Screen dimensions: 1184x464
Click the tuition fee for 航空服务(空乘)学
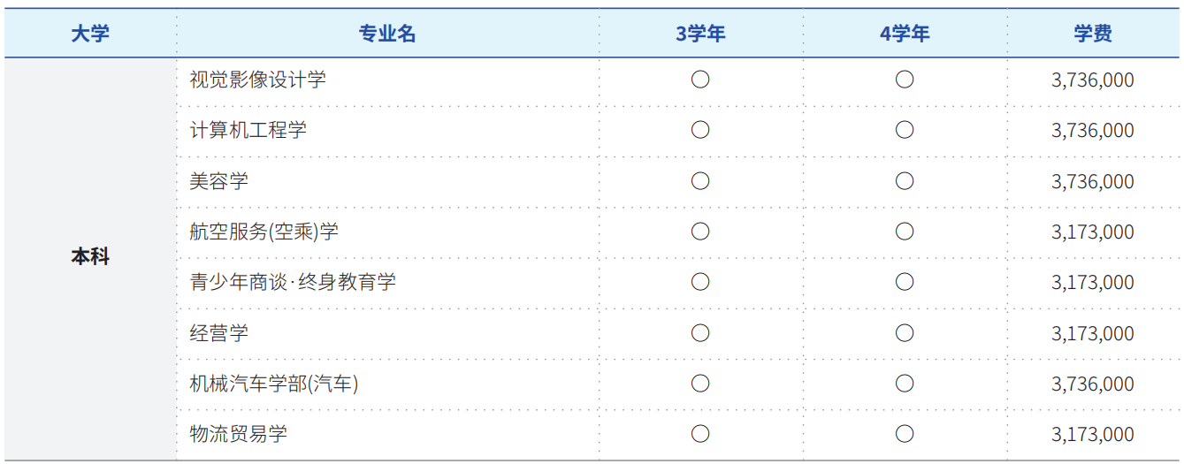point(1093,232)
